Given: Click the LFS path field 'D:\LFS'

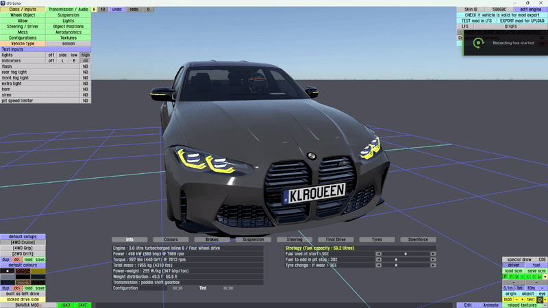Looking at the screenshot, I should pyautogui.click(x=510, y=27).
